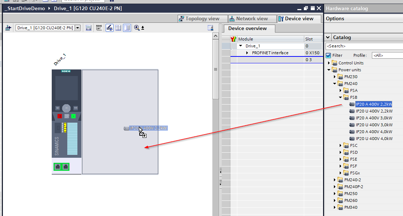Click the FSE folder icon

(346, 160)
